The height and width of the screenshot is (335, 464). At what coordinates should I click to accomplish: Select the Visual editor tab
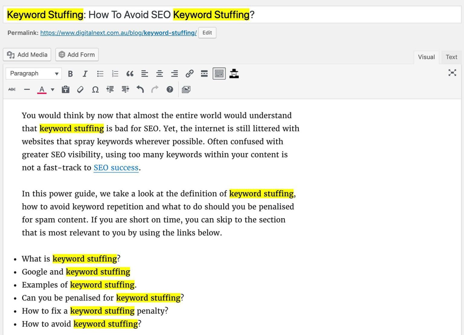[x=426, y=57]
